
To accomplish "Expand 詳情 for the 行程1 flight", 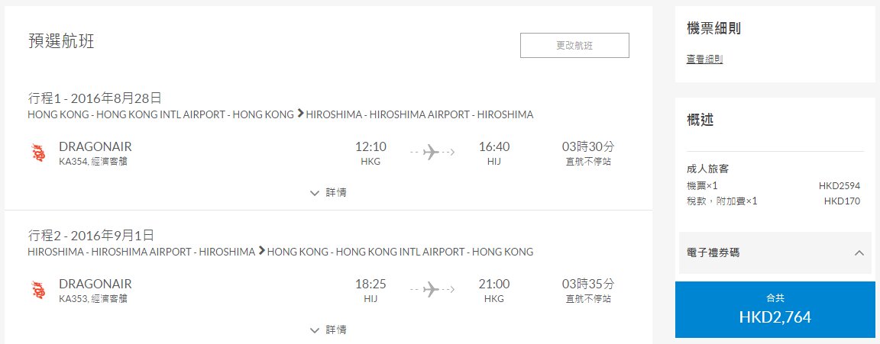I will pos(328,193).
